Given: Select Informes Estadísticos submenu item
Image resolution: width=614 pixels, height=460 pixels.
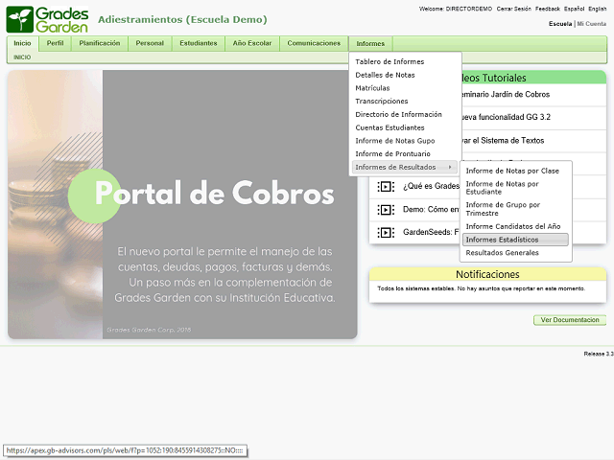Looking at the screenshot, I should pyautogui.click(x=515, y=240).
